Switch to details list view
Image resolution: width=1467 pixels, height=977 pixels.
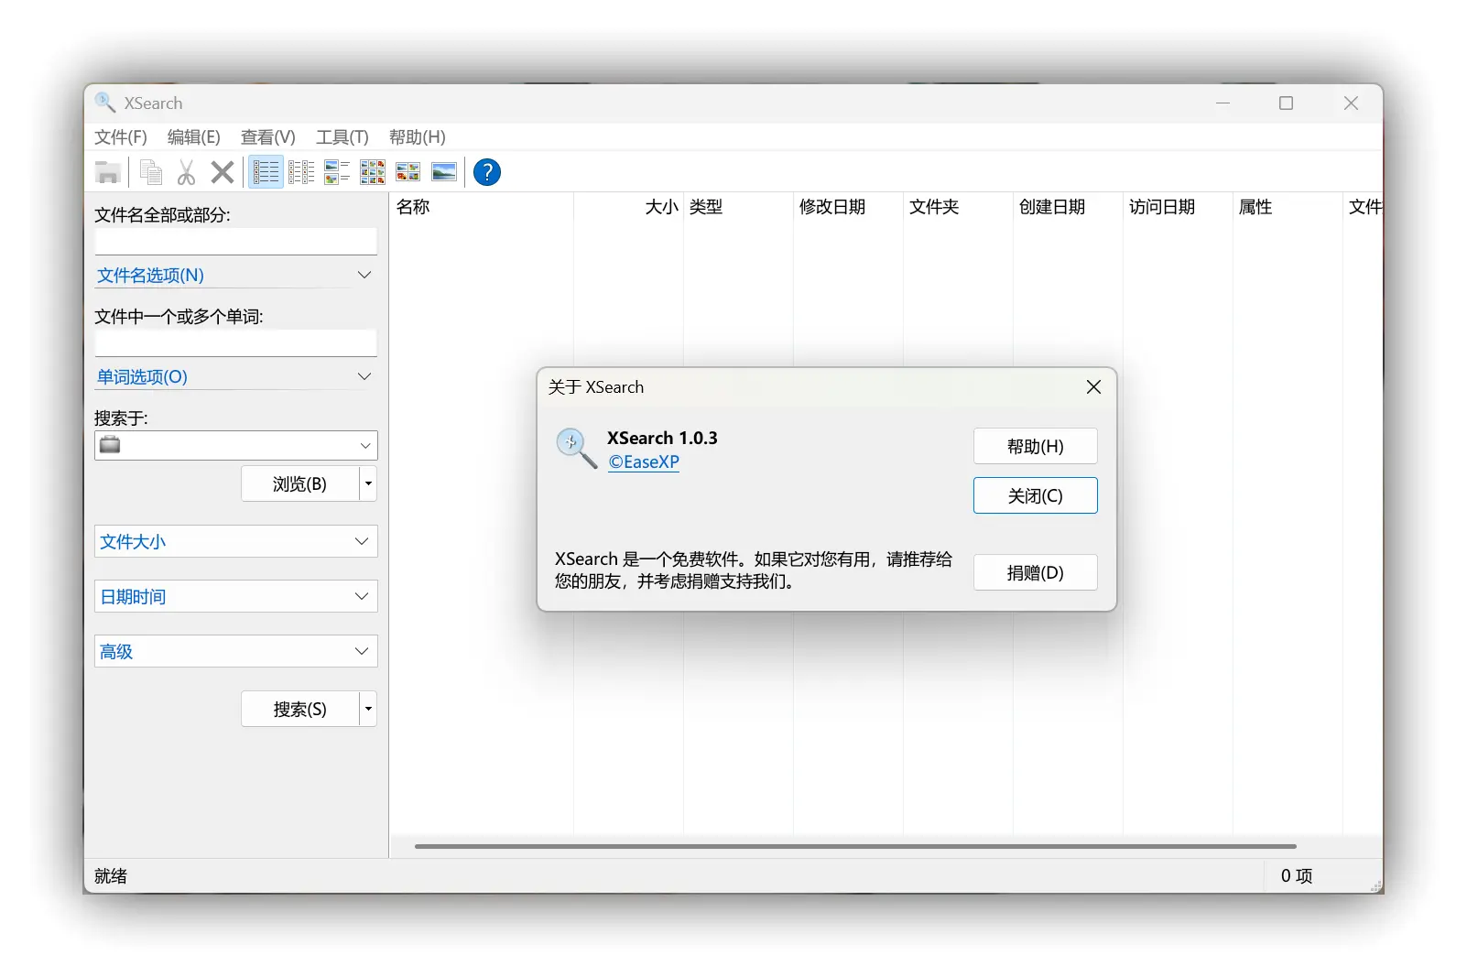click(266, 172)
